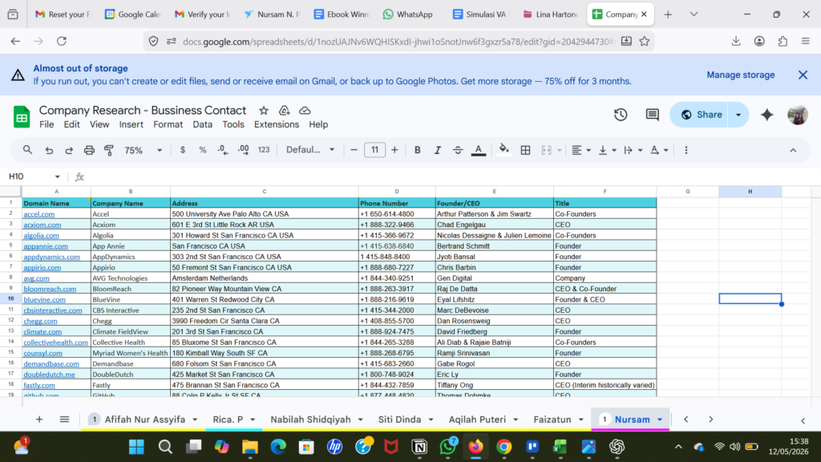
Task: Click the cloud document status icon
Action: click(305, 111)
